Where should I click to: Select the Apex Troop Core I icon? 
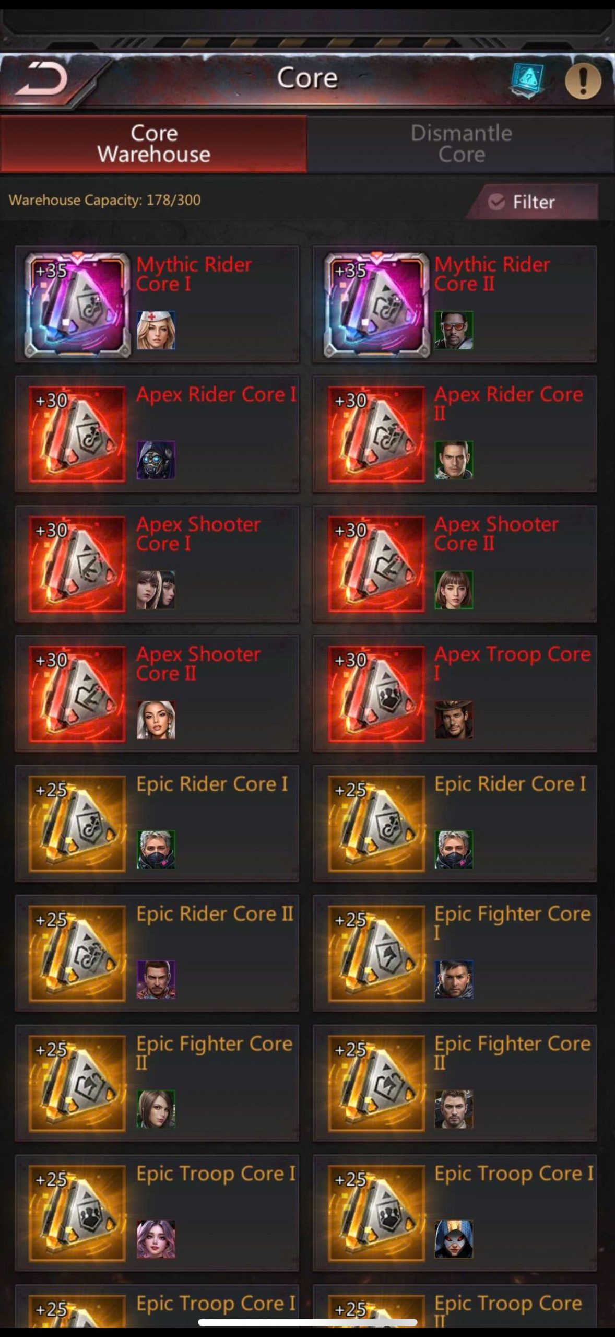(376, 694)
